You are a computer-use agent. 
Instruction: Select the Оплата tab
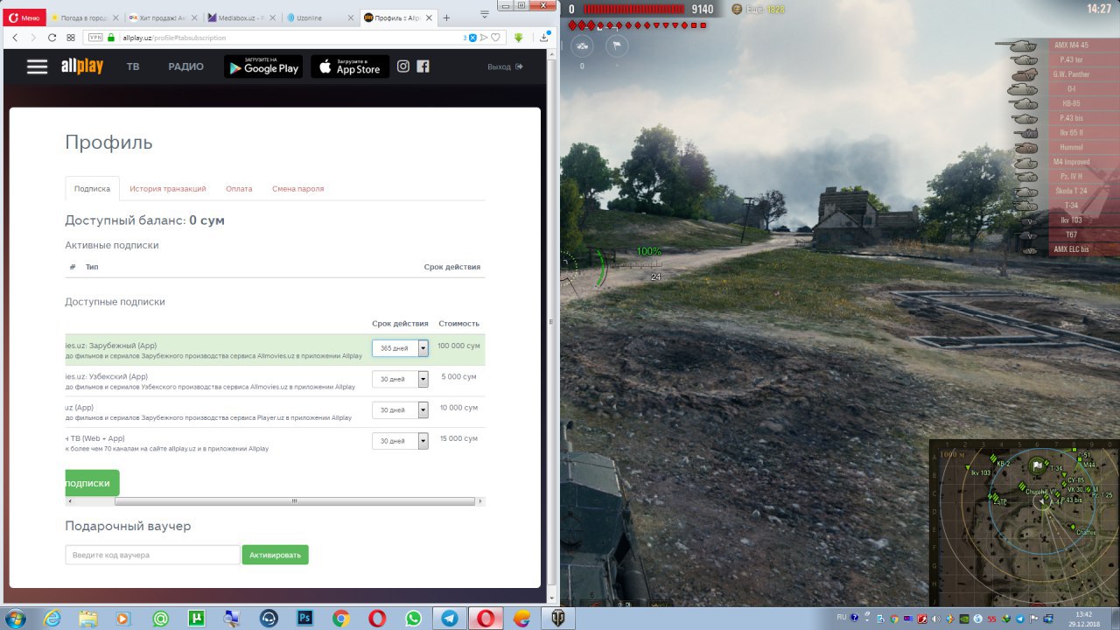[x=239, y=188]
